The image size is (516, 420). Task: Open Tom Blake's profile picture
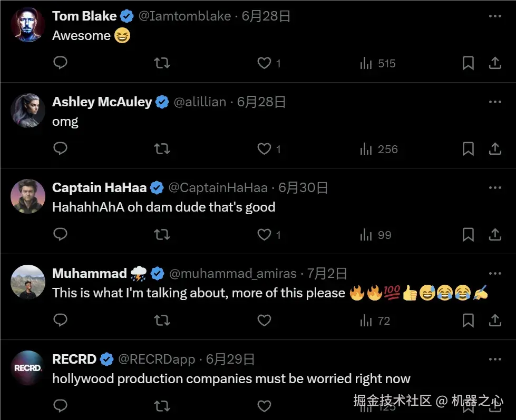(28, 25)
